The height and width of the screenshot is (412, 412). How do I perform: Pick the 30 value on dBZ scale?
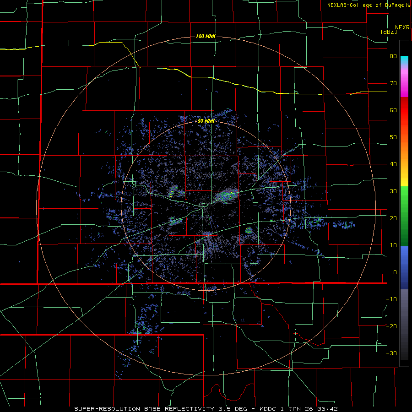pyautogui.click(x=393, y=191)
